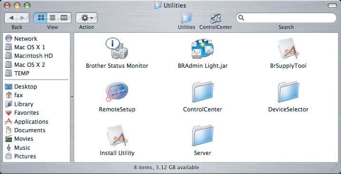Viewport: 341px width, 174px height.
Task: Open Brother Status Monitor application icon
Action: 117,48
